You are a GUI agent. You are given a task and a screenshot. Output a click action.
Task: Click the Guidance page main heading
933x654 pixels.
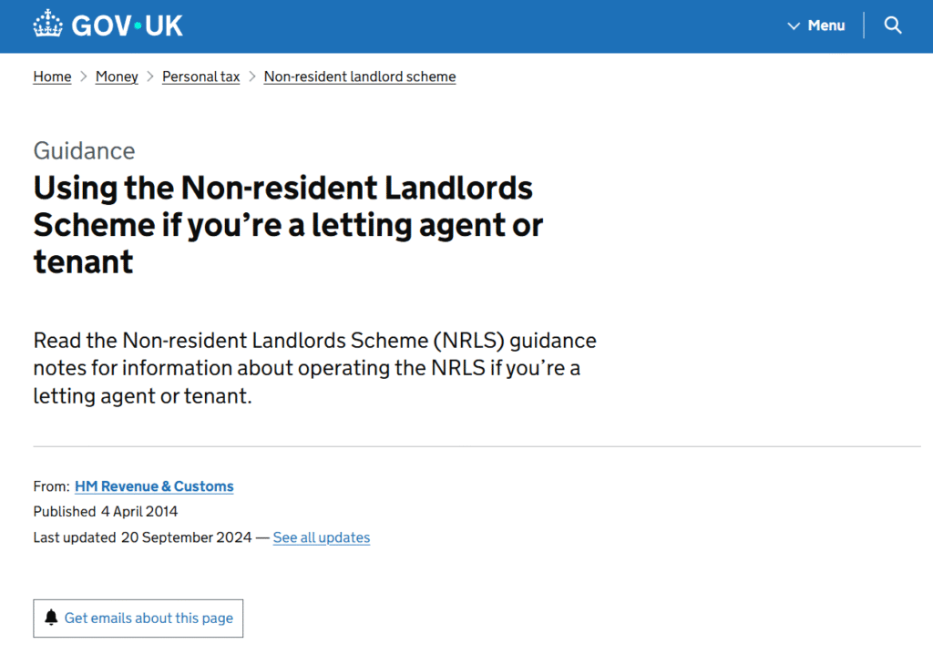coord(287,224)
